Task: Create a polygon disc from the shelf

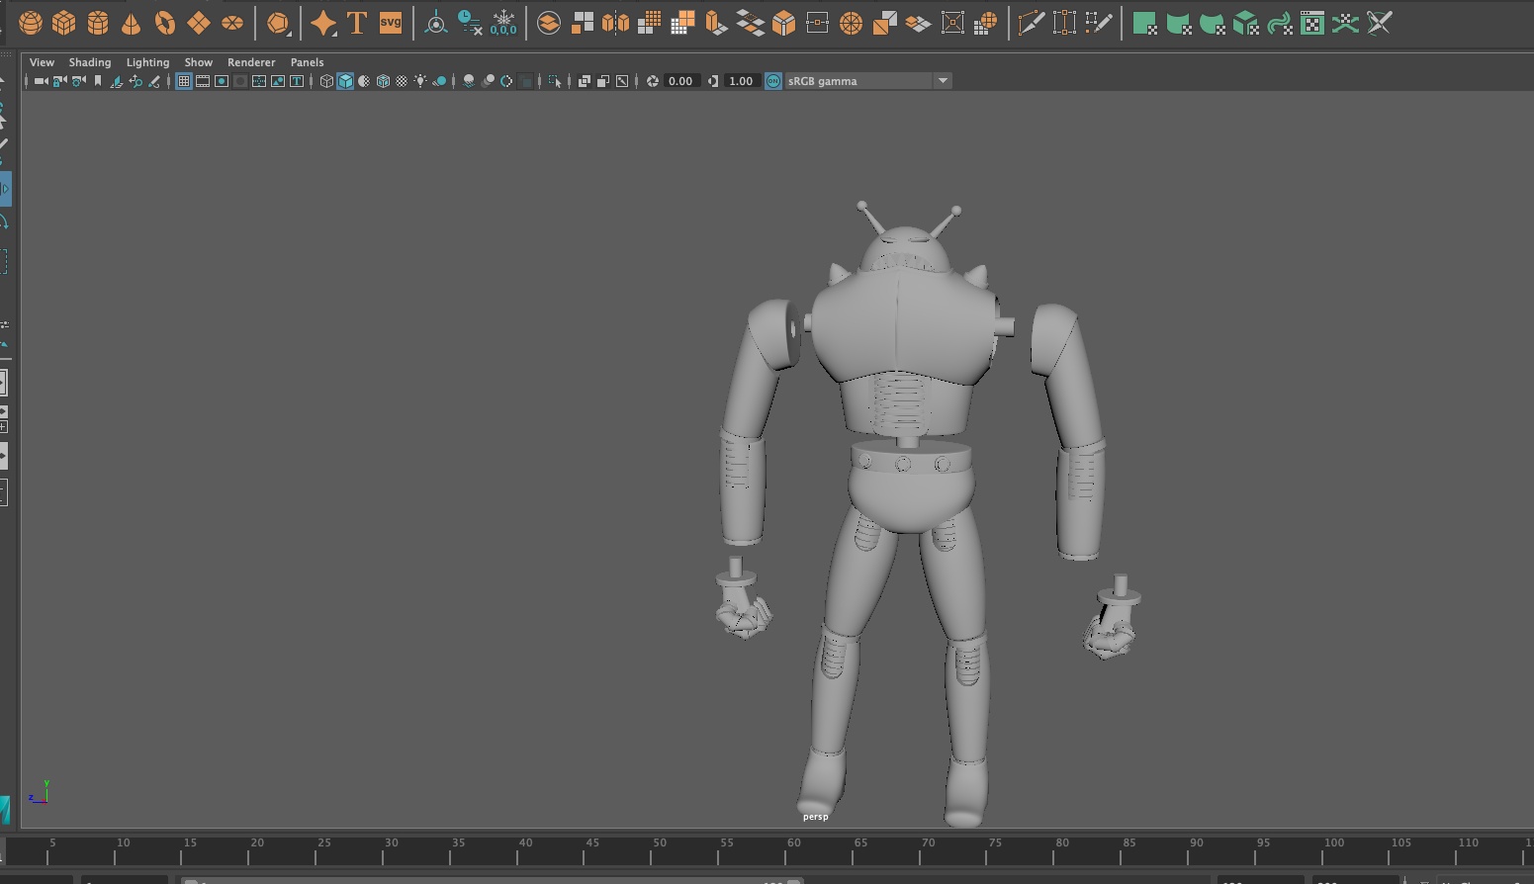Action: click(232, 23)
